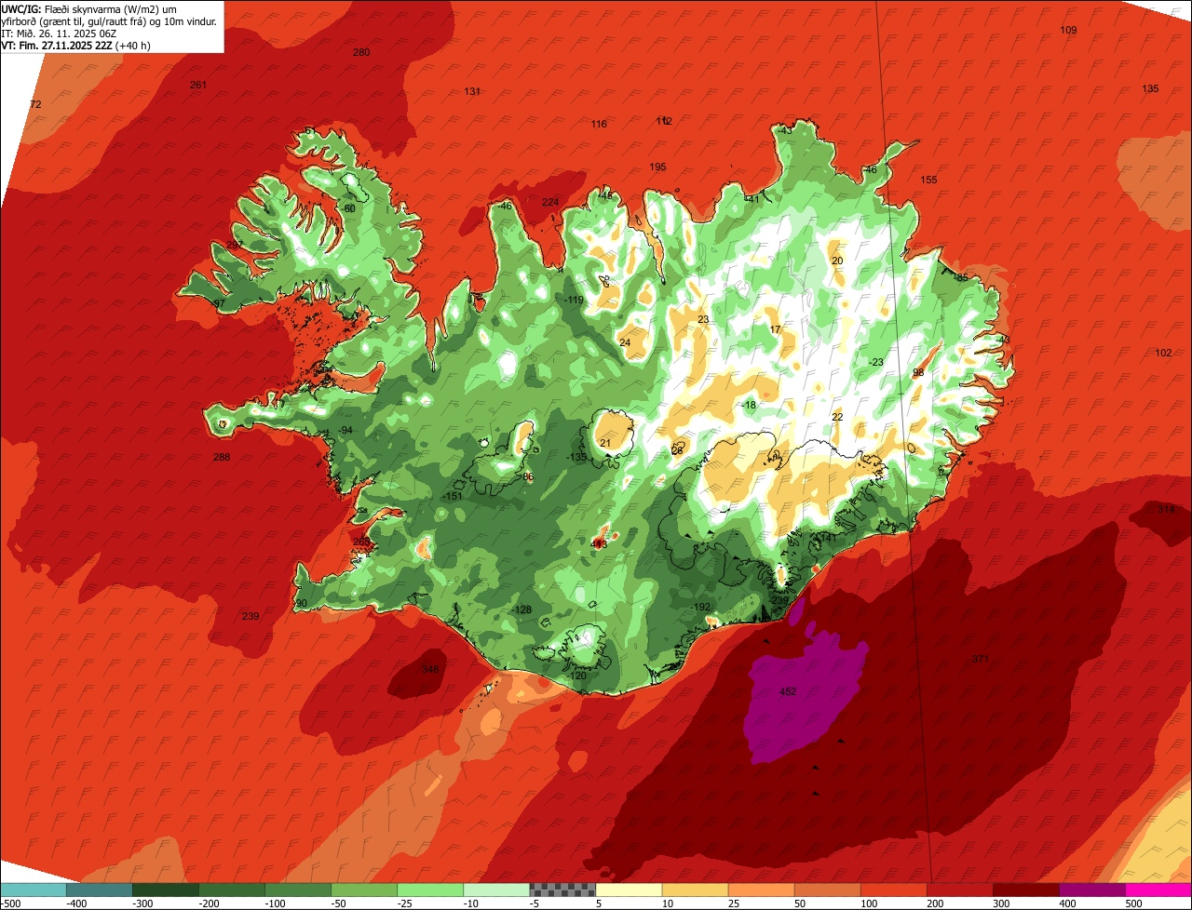The height and width of the screenshot is (910, 1192).
Task: Select the 100 label on the legend scale
Action: 869,903
